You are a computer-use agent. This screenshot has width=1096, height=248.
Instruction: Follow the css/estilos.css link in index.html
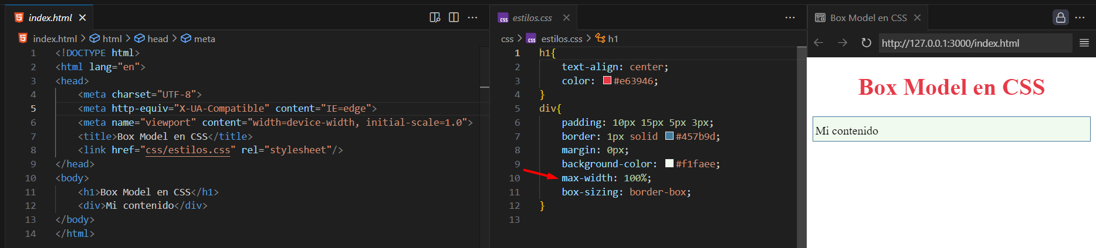[x=188, y=150]
